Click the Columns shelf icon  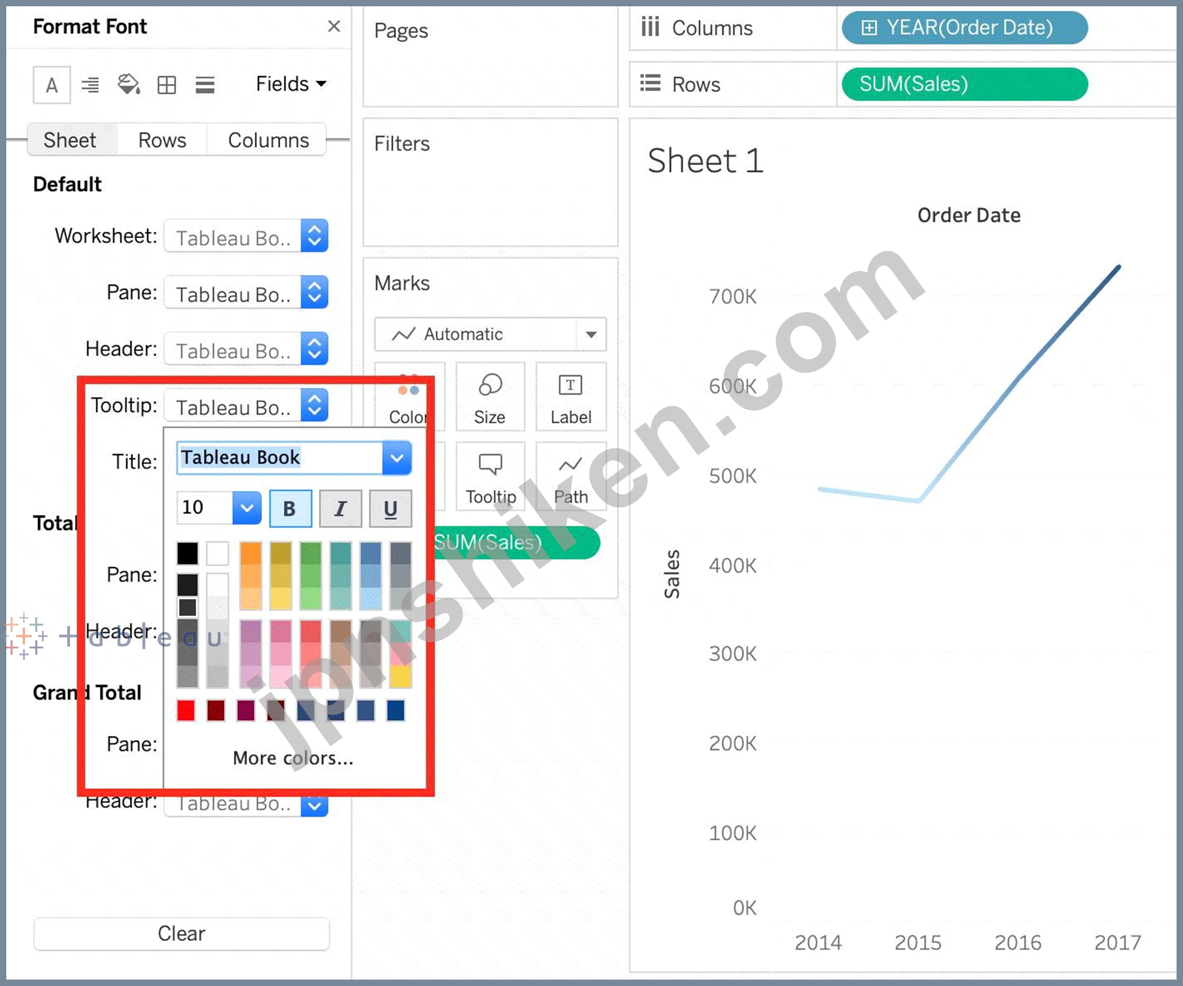(650, 27)
